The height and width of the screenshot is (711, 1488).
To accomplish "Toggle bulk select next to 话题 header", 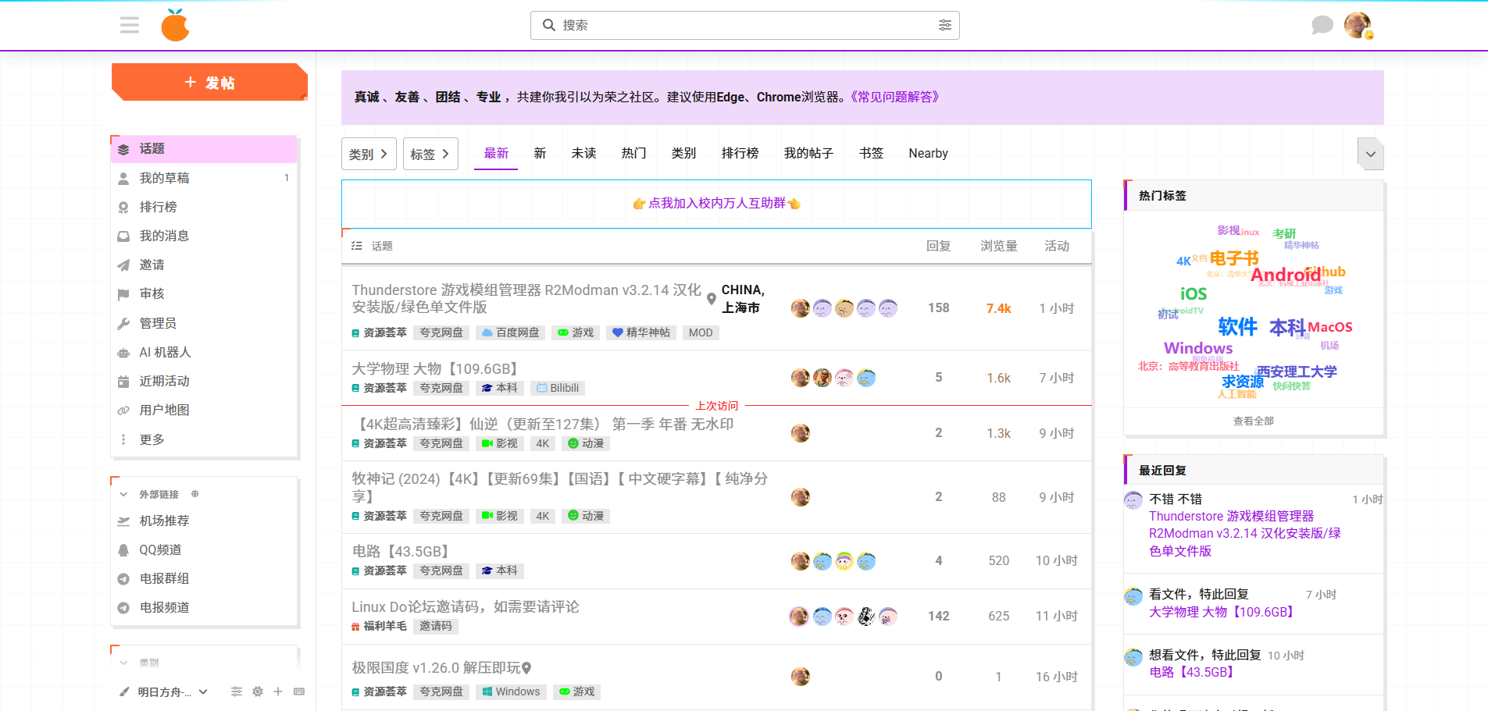I will (x=357, y=246).
